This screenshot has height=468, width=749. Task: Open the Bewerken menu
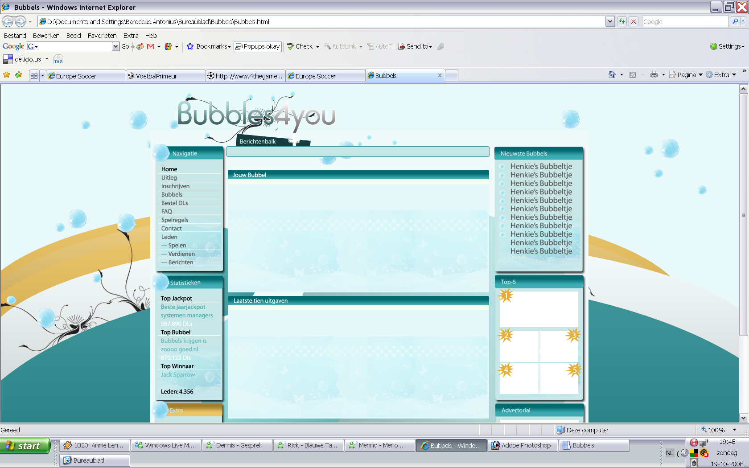tap(46, 36)
